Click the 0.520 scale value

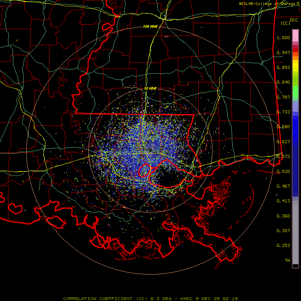(x=283, y=172)
